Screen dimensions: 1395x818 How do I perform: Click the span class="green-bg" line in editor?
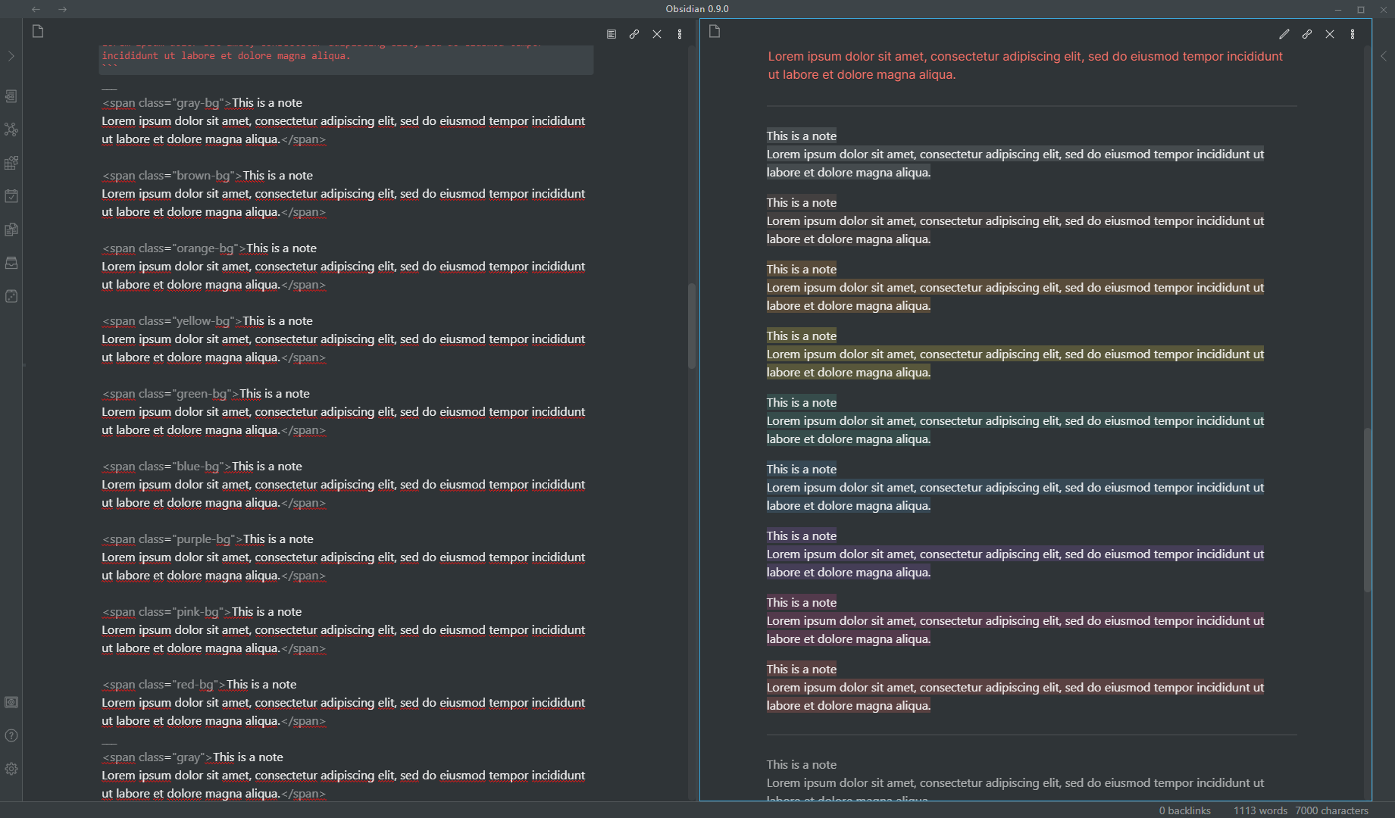206,394
